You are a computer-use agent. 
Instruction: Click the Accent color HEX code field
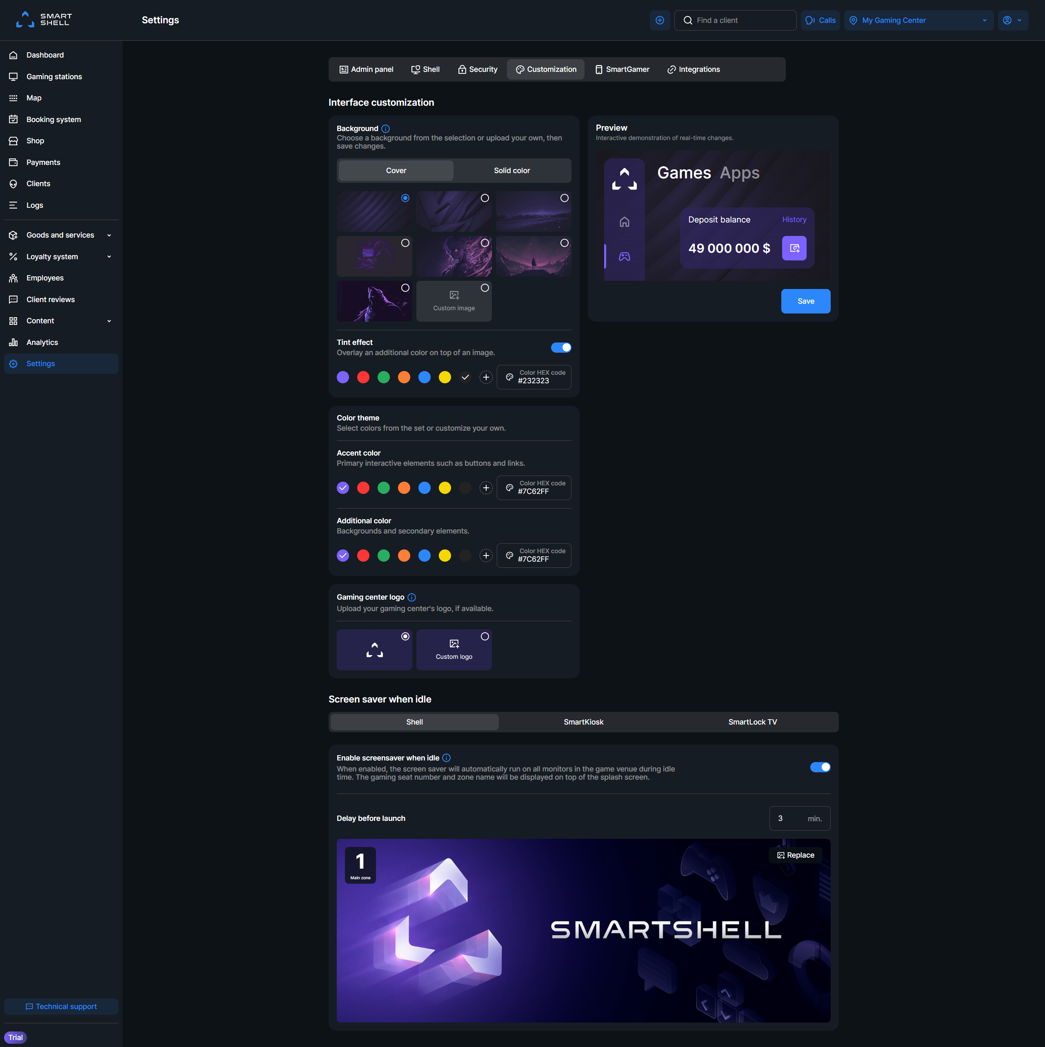534,488
